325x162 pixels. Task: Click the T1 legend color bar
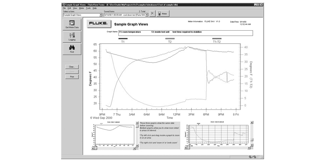(x=123, y=39)
